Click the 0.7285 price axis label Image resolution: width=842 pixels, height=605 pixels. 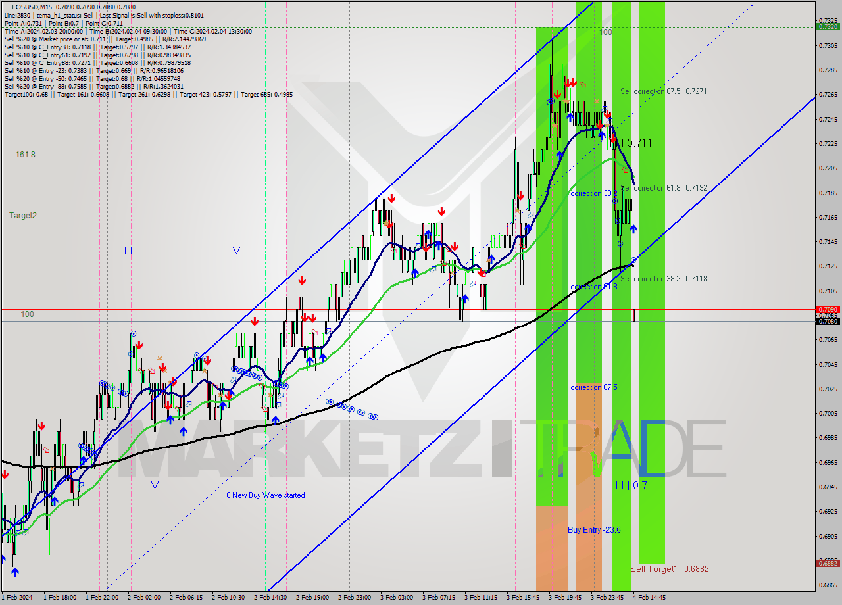pyautogui.click(x=828, y=70)
